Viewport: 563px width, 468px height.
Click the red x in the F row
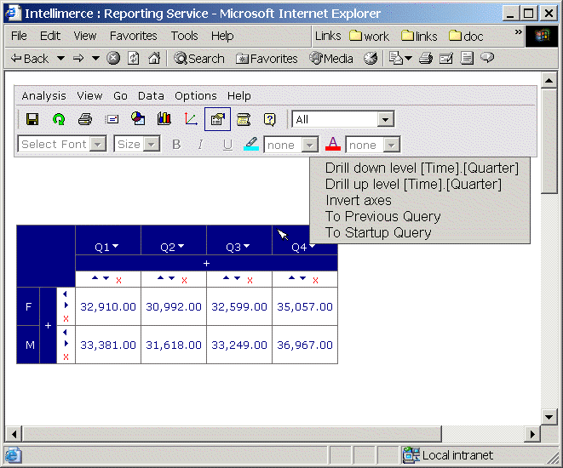pos(66,318)
